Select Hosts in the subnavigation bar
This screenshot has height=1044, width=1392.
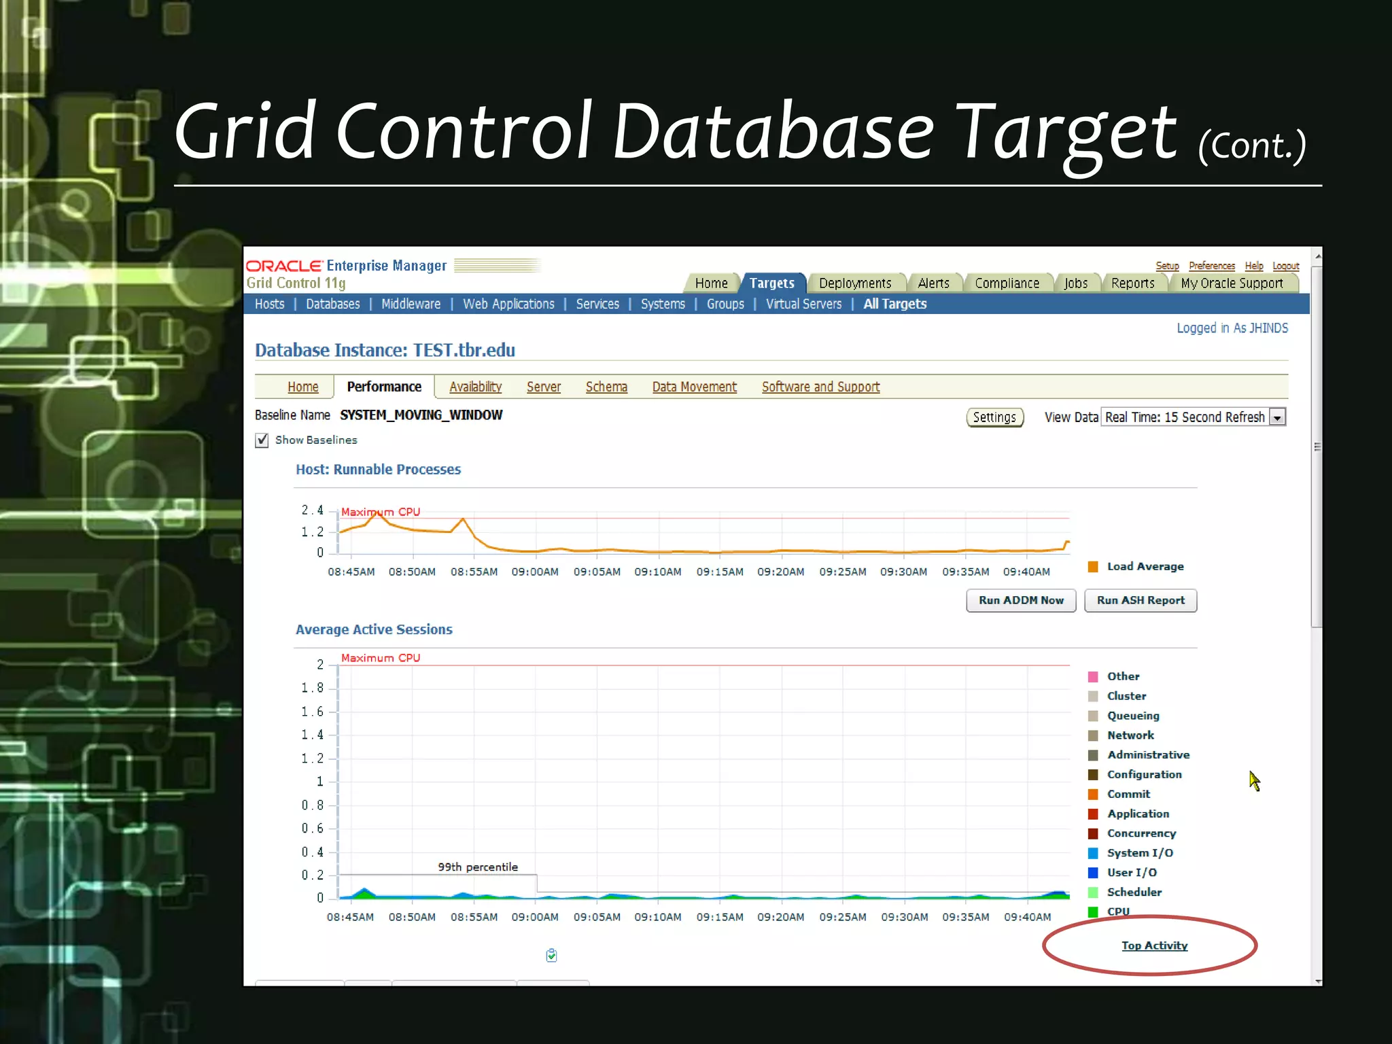(x=269, y=304)
